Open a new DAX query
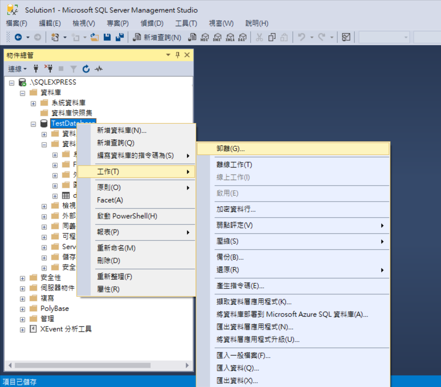The image size is (441, 387). coord(242,37)
